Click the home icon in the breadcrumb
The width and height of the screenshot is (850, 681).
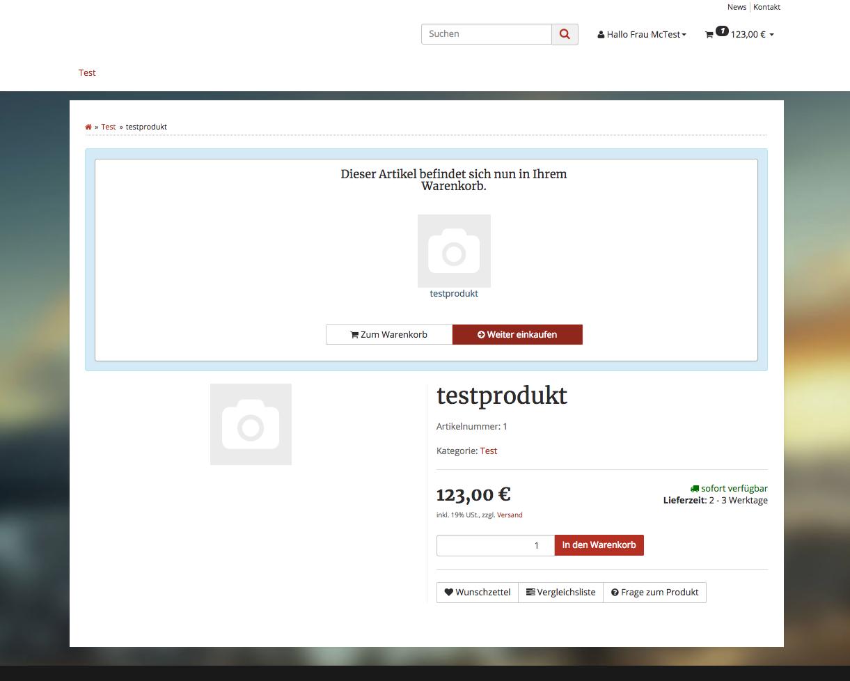tap(88, 126)
